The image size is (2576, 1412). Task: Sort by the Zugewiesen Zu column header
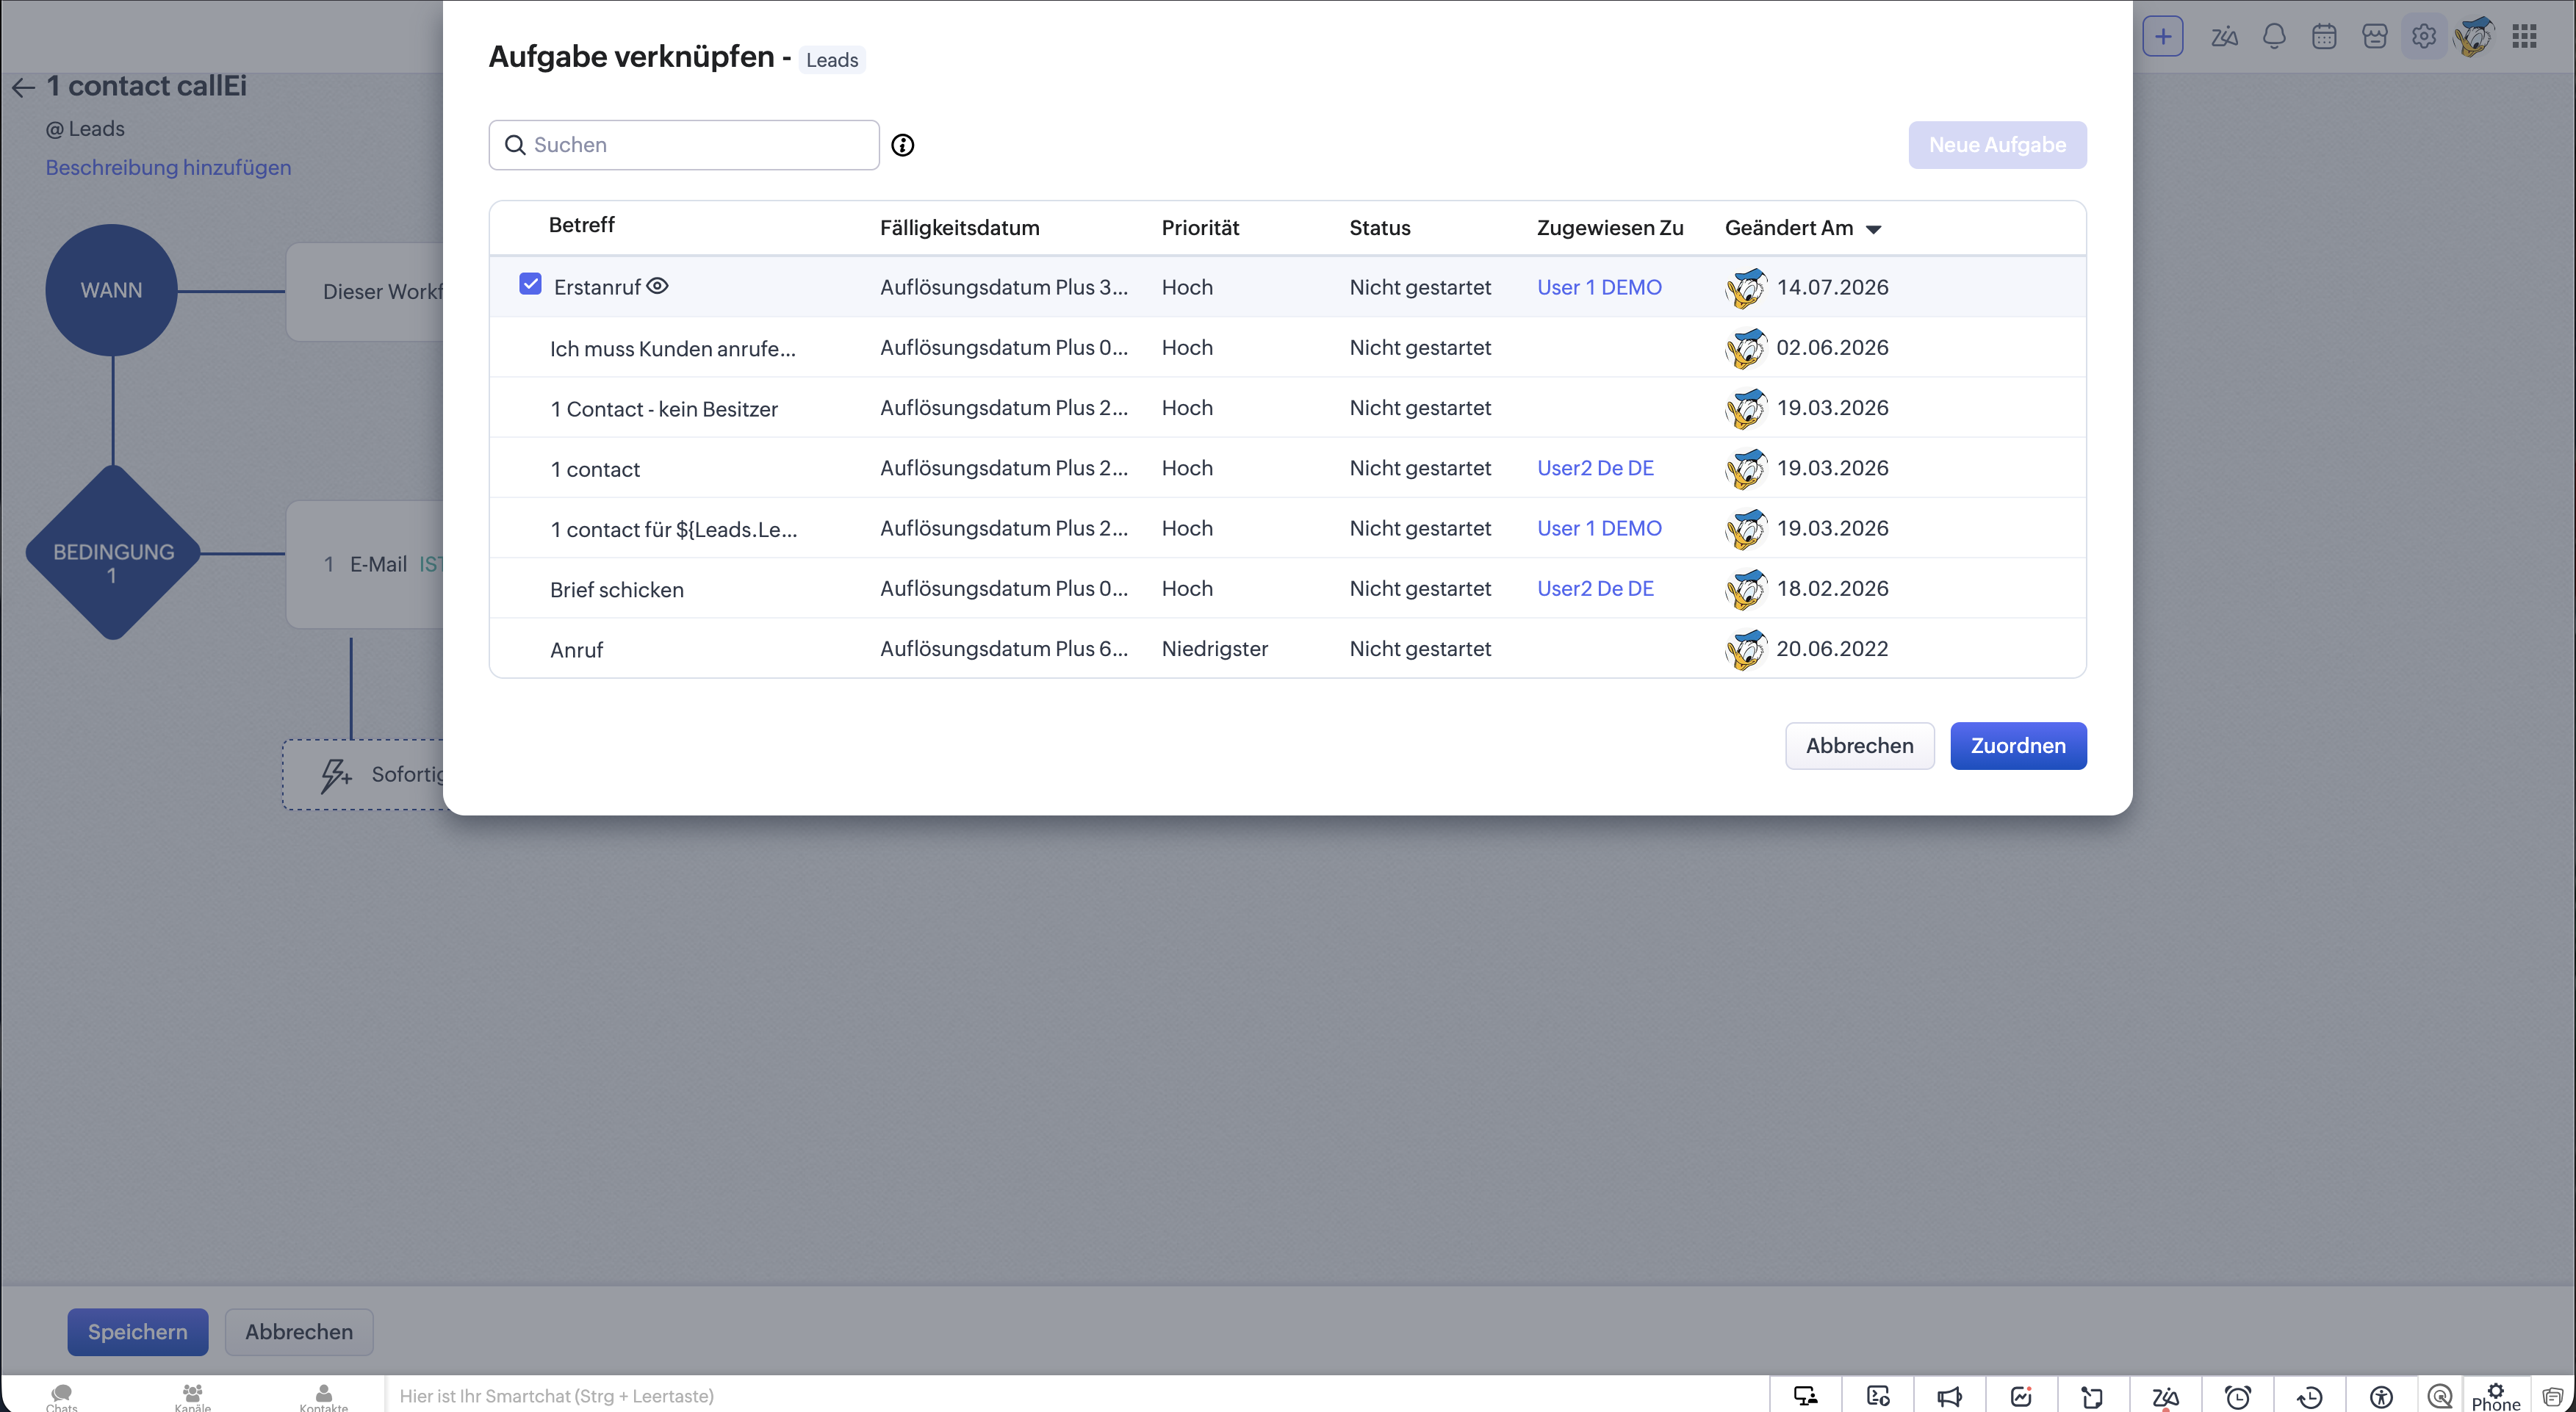click(1610, 228)
